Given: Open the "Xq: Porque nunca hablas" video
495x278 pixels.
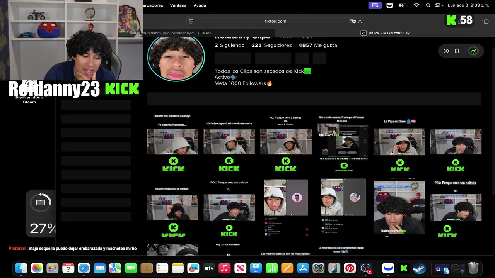Looking at the screenshot, I should (286, 144).
